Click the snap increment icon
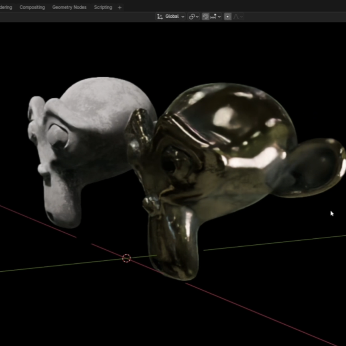Image resolution: width=346 pixels, height=346 pixels. (x=213, y=16)
